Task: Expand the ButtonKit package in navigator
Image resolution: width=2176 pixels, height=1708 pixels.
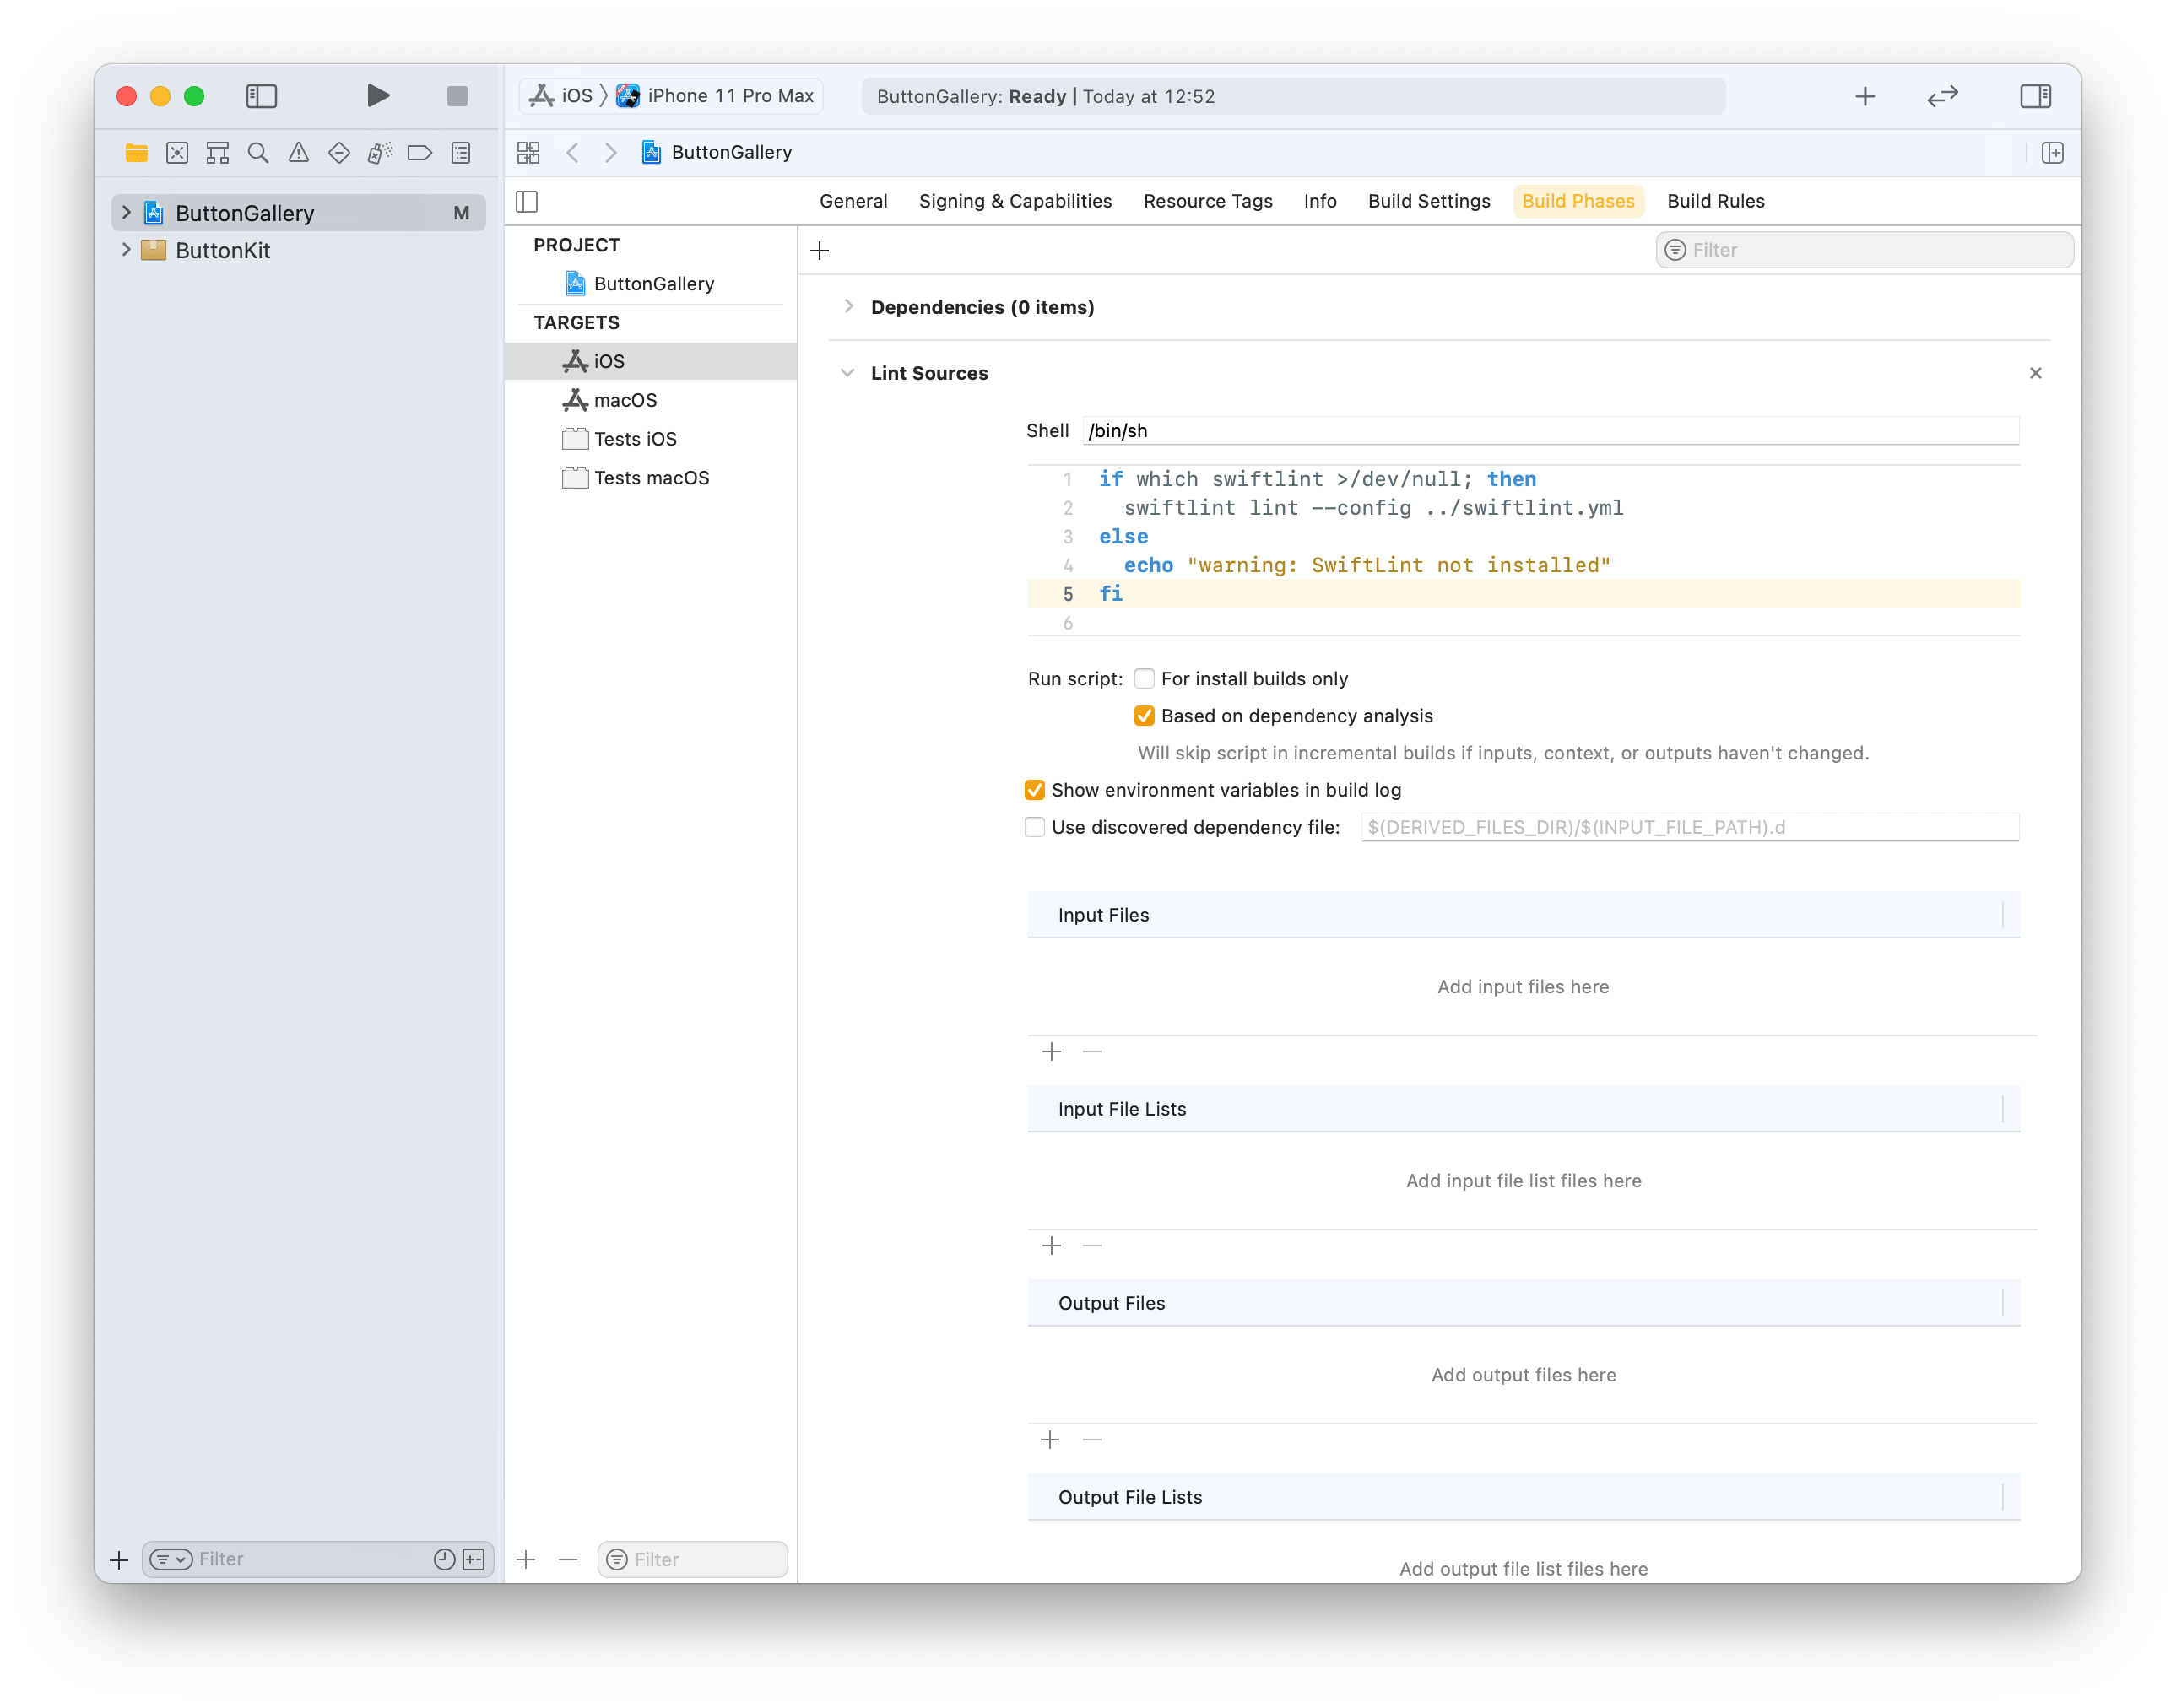Action: coord(126,250)
